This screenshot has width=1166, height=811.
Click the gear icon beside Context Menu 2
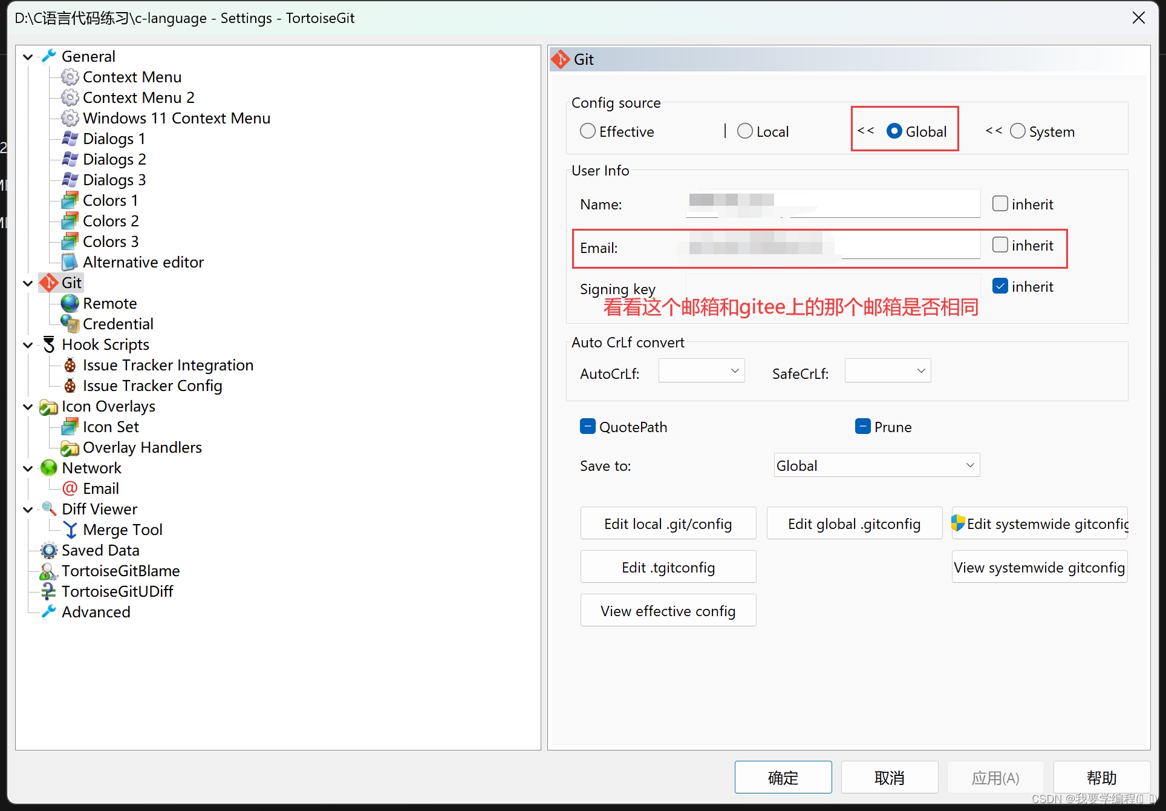(70, 97)
